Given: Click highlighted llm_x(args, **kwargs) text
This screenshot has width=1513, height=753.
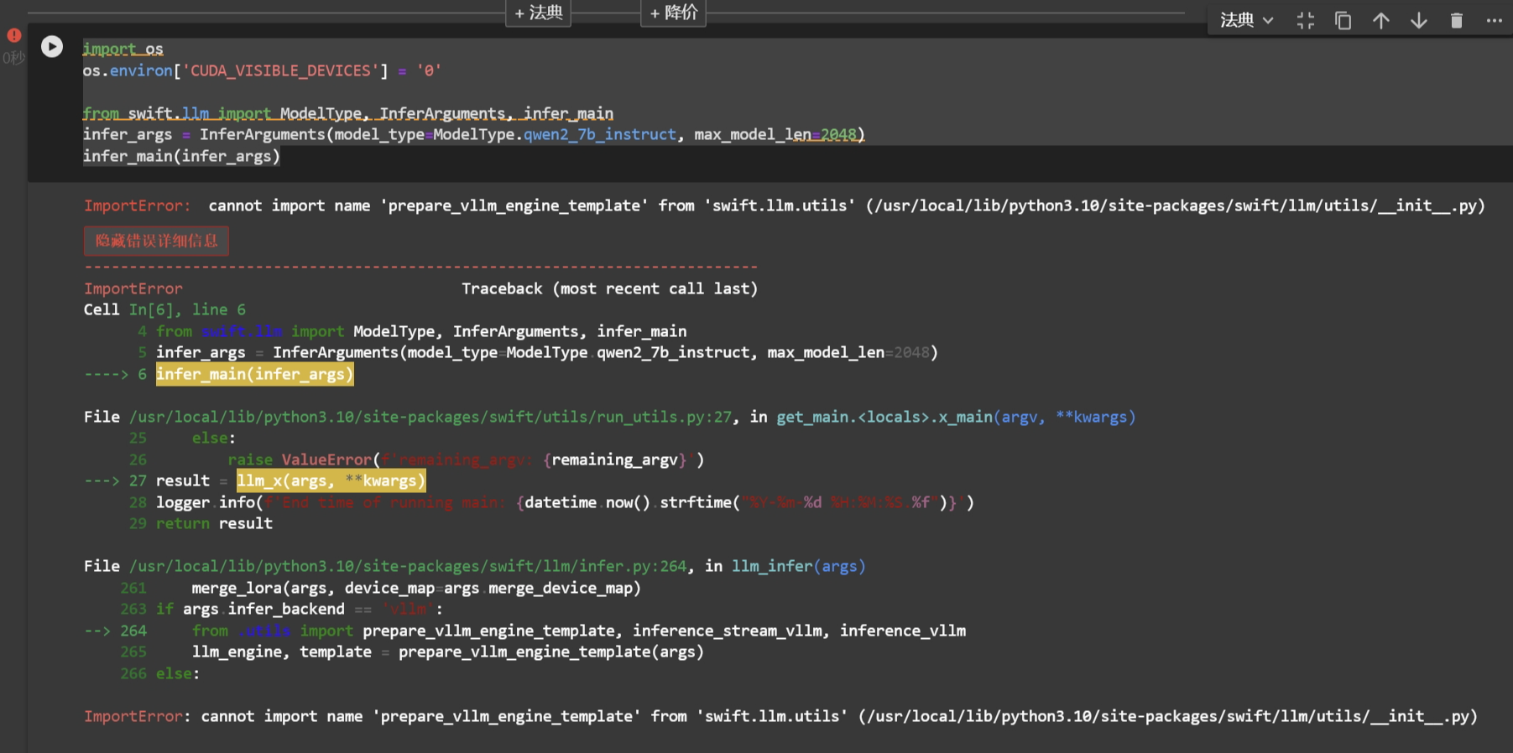Looking at the screenshot, I should pos(331,480).
